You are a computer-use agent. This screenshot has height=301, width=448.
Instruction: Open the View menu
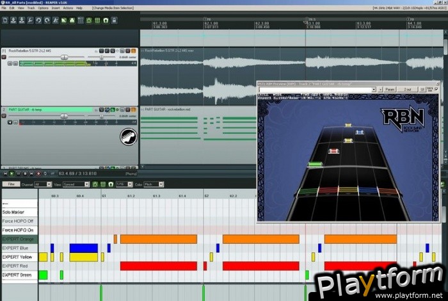pos(21,8)
